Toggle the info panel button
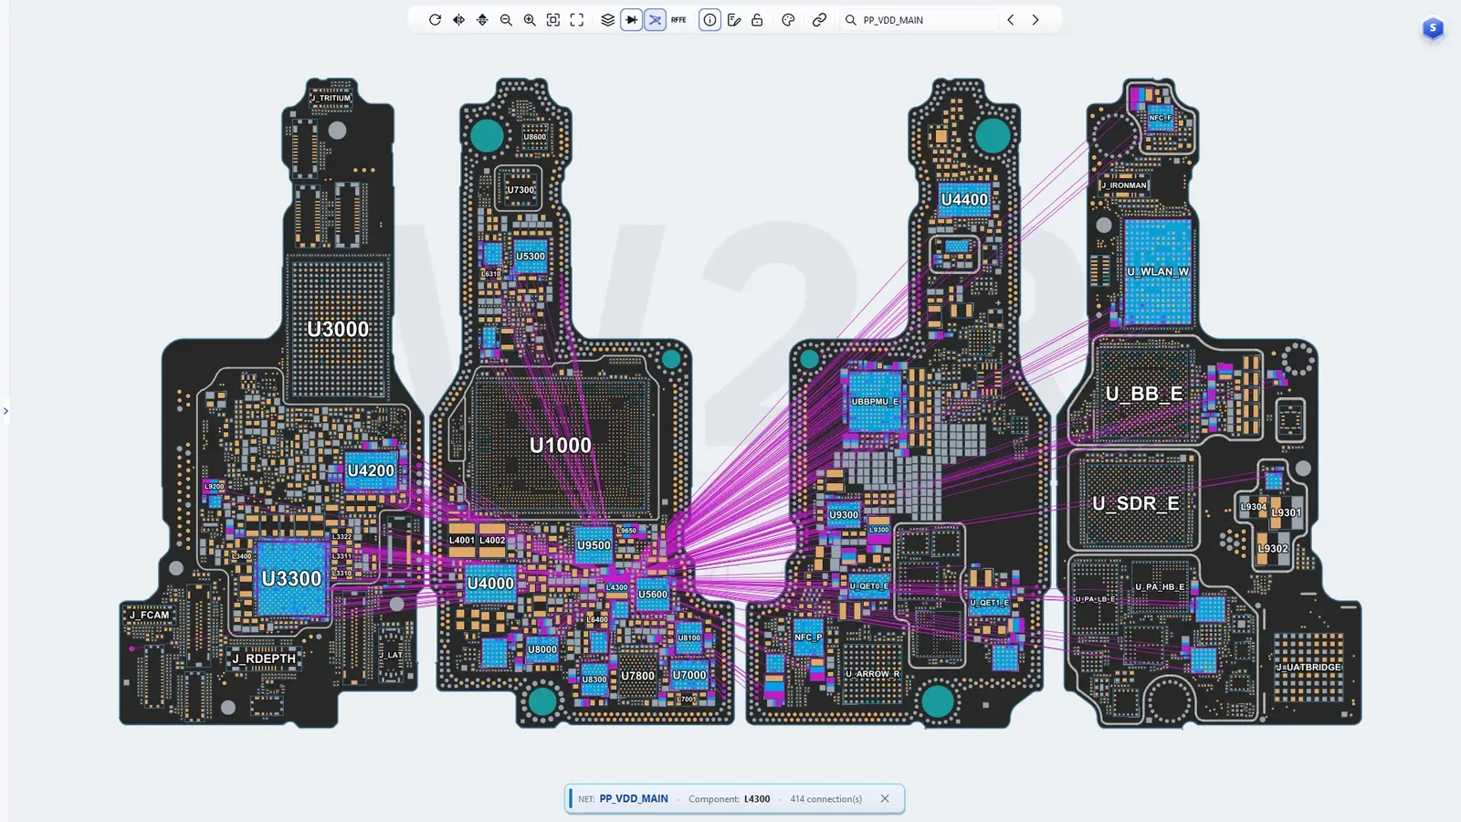Image resolution: width=1461 pixels, height=822 pixels. coord(709,19)
